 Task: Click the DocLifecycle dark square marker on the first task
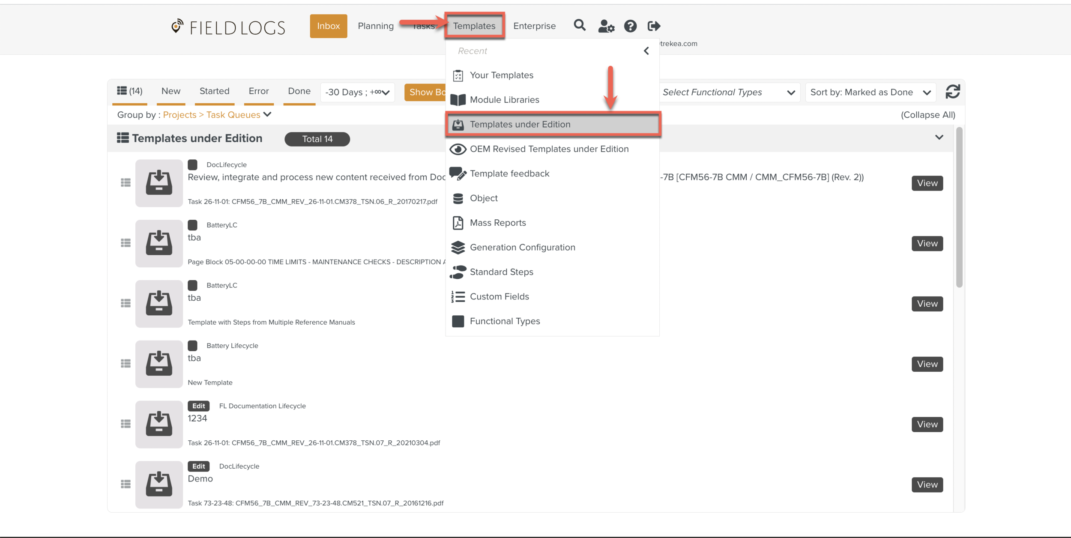tap(192, 164)
